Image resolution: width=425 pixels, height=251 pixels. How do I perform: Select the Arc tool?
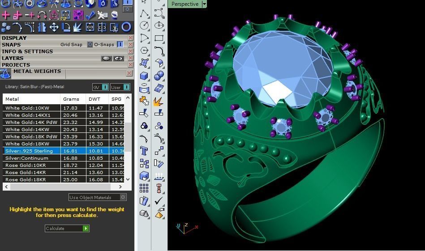click(144, 38)
